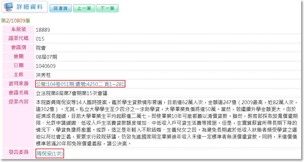Click the 詳細資料 heading text
Viewport: 304px width, 162px height.
tap(29, 7)
